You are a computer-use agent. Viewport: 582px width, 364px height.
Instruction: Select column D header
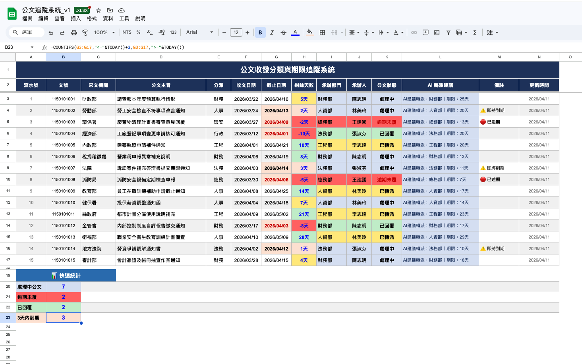[x=161, y=57]
